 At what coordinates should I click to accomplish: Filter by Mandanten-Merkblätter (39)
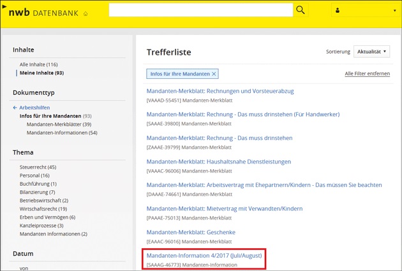point(59,124)
